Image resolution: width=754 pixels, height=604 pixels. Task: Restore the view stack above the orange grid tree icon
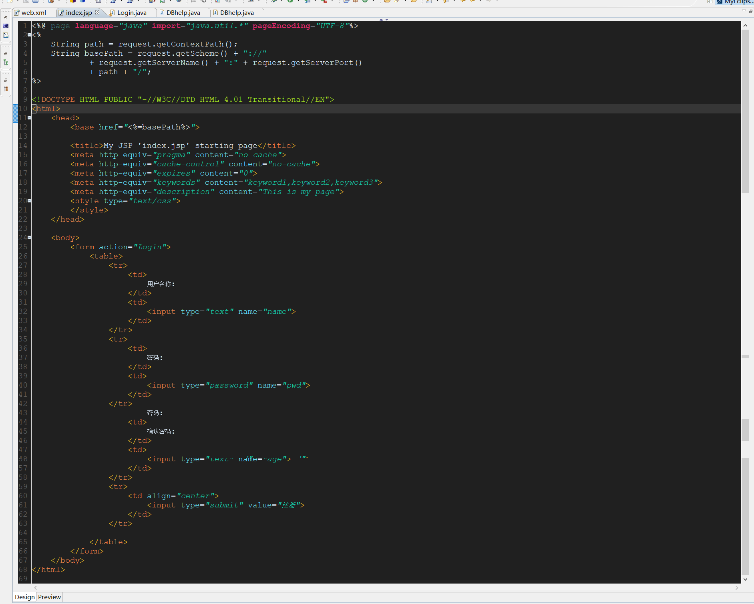click(6, 80)
